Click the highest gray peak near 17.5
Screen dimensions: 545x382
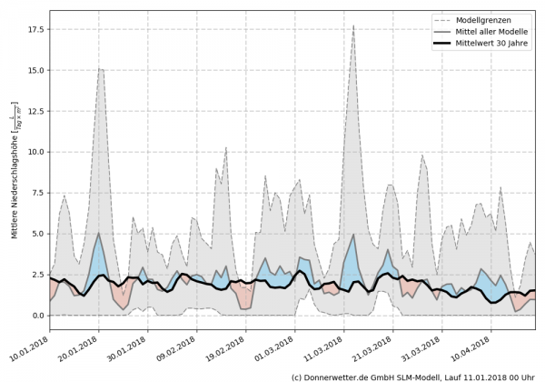353,25
